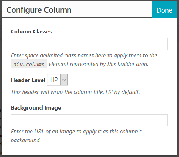Open the Header Level dropdown arrow
This screenshot has width=179, height=157.
64,80
